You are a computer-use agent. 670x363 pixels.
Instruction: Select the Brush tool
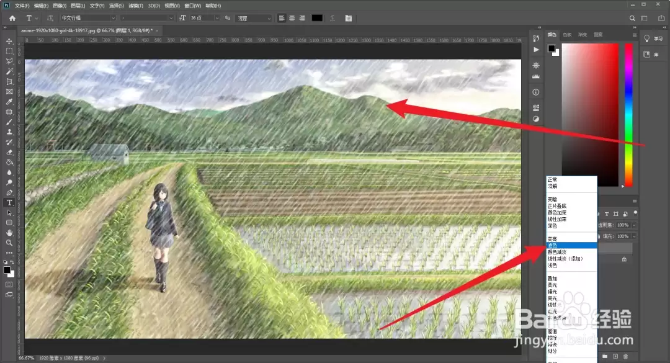coord(9,122)
